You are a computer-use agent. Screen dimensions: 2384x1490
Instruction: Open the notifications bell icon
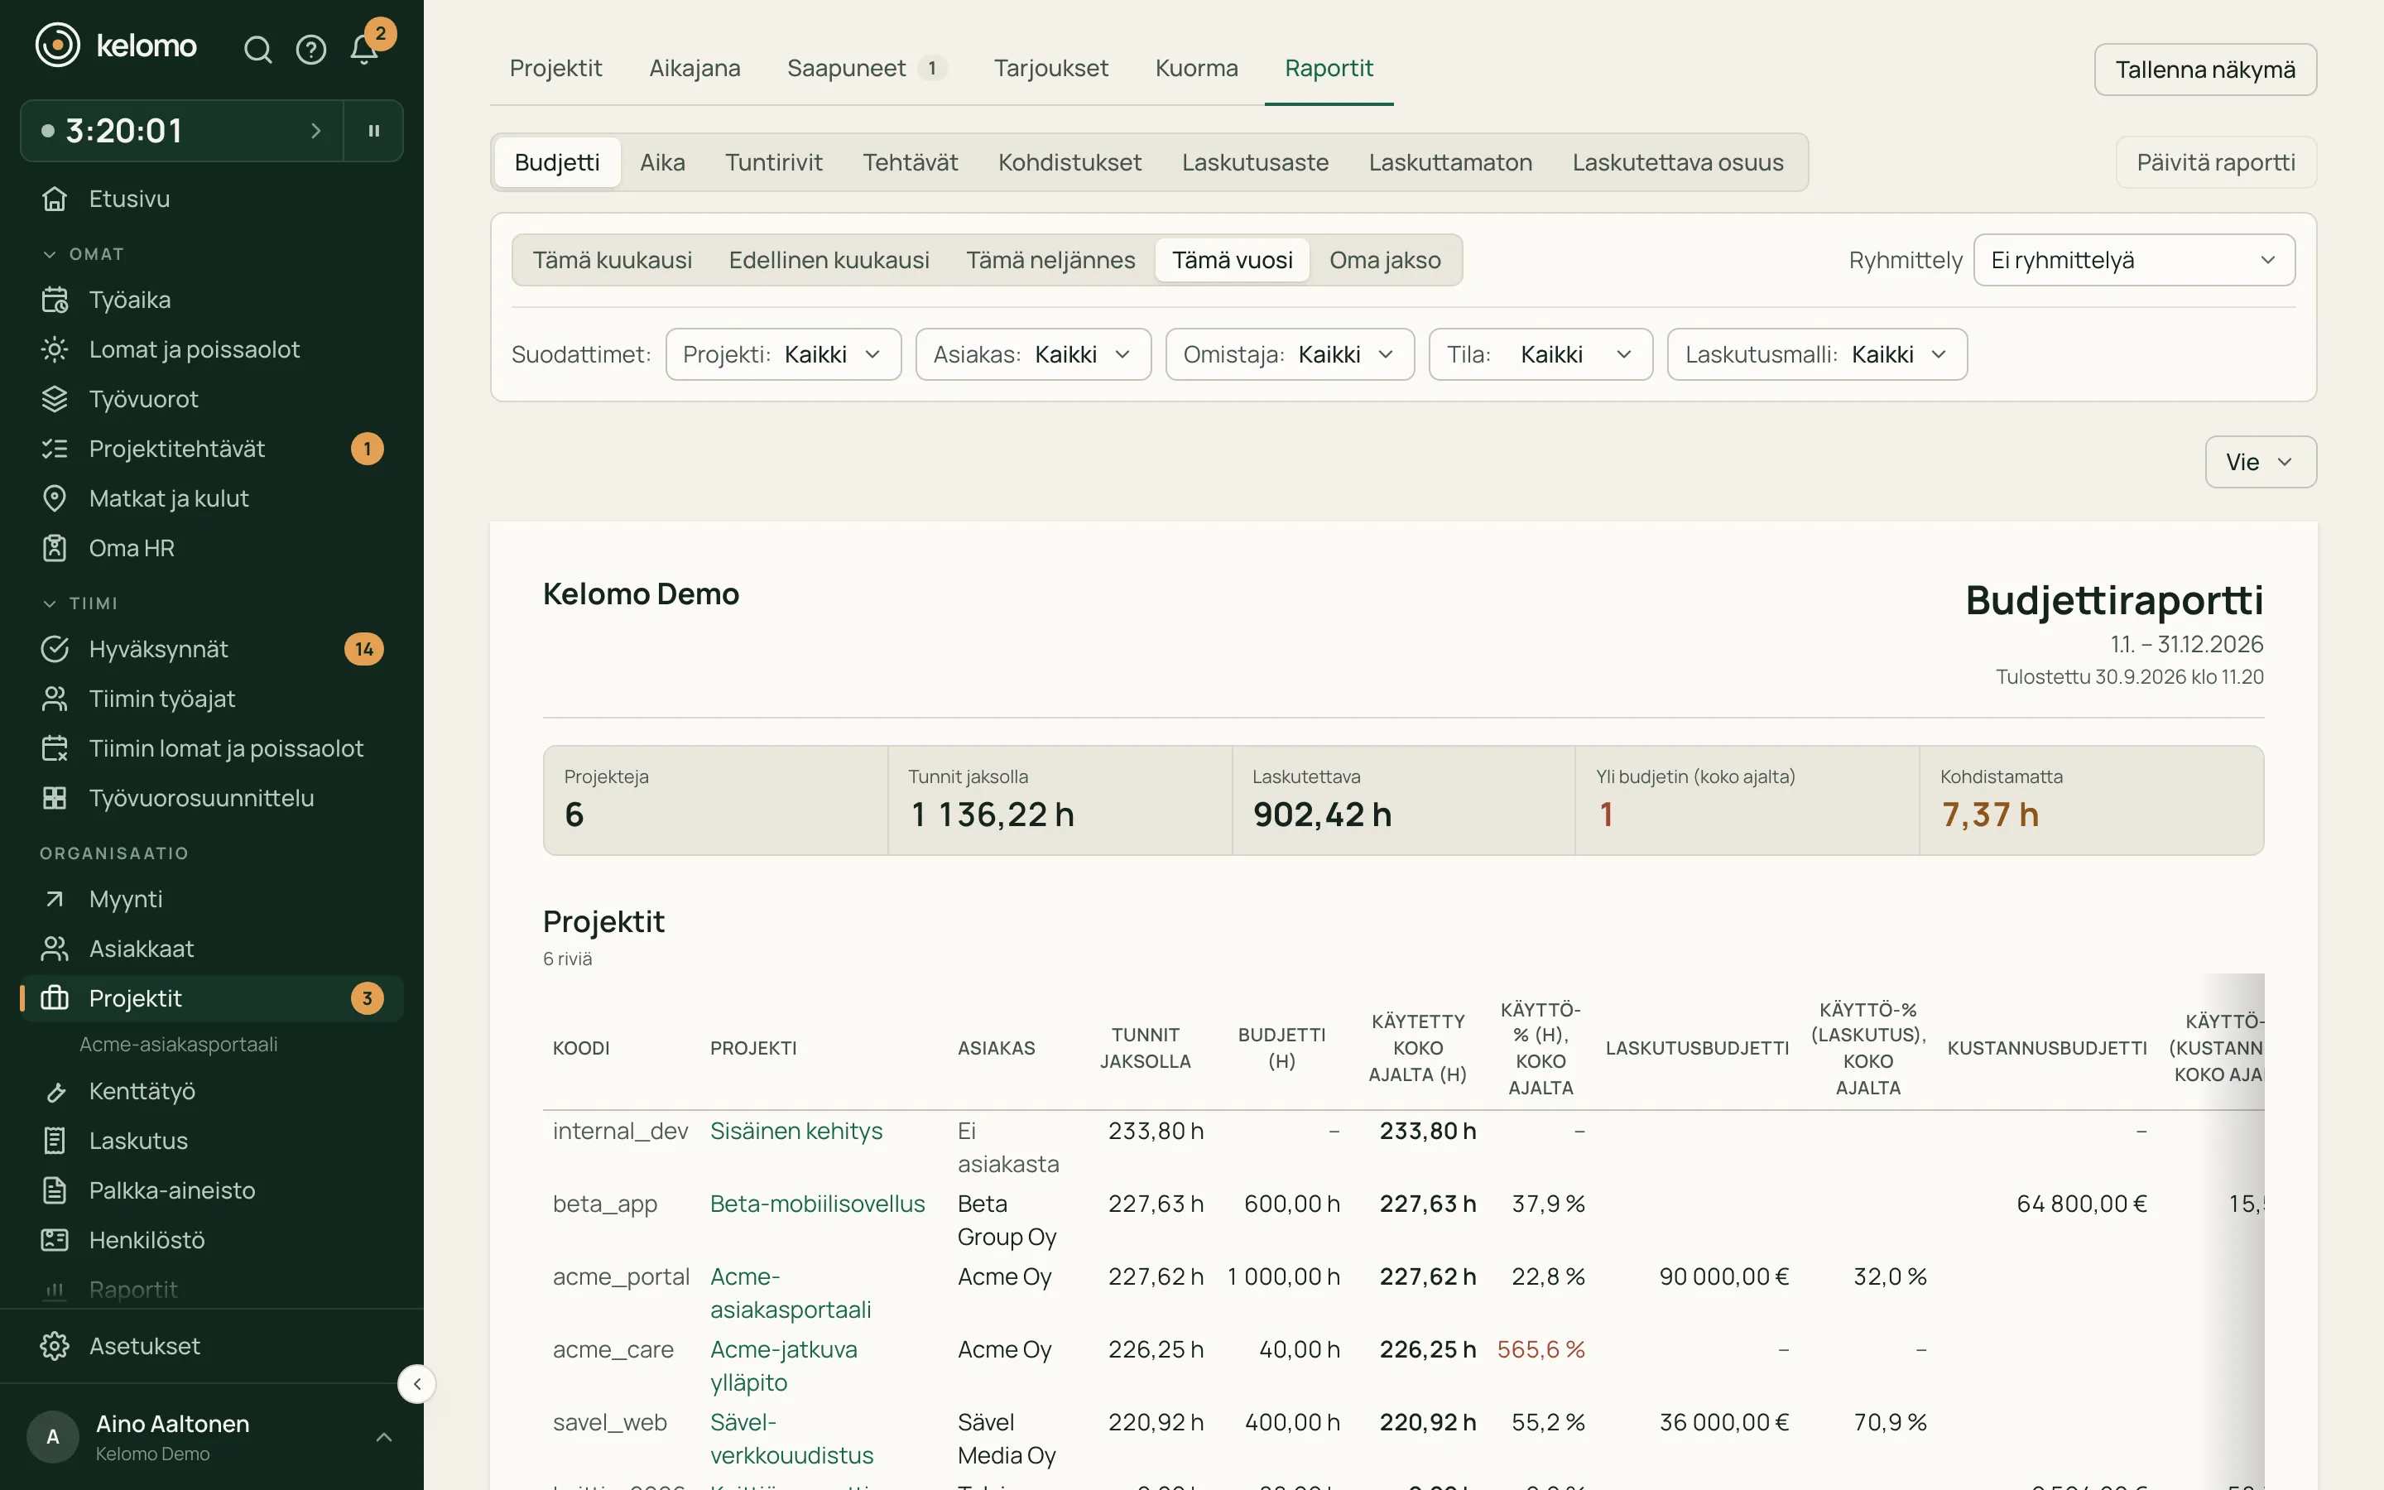(x=364, y=50)
